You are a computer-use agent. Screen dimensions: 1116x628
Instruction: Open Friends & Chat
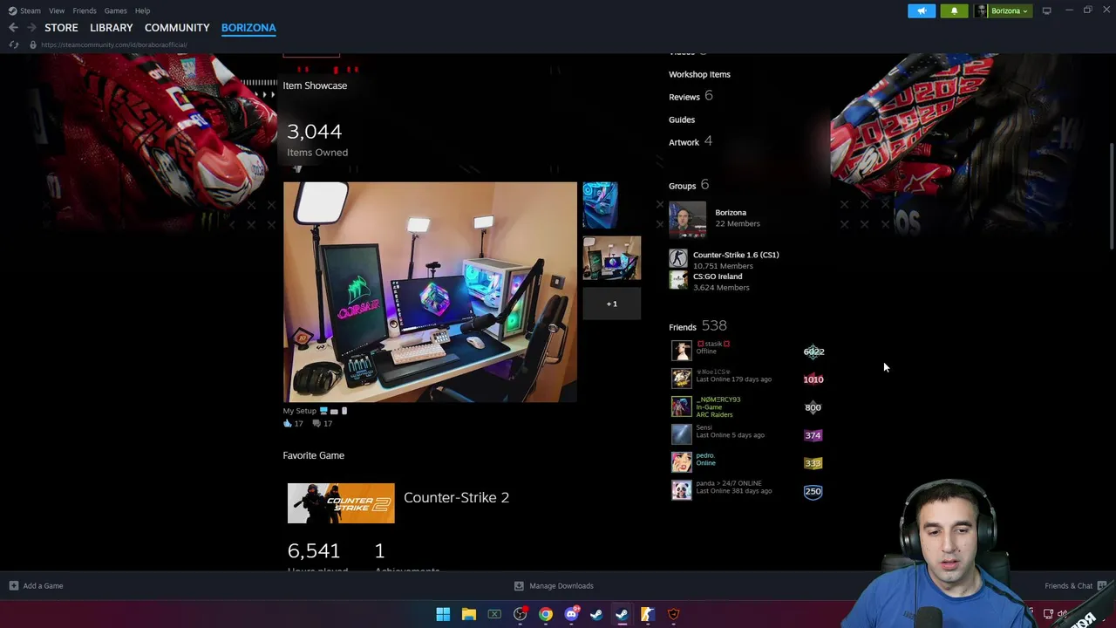click(x=1075, y=585)
